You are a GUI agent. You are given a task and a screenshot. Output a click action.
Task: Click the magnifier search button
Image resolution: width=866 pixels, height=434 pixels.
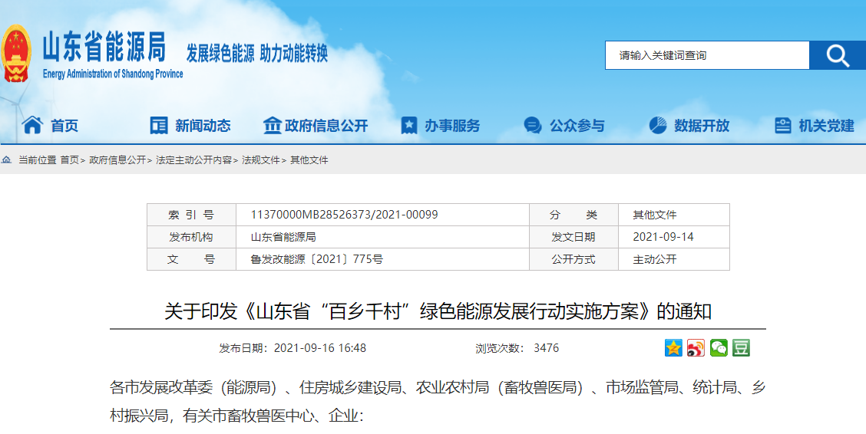pyautogui.click(x=838, y=55)
